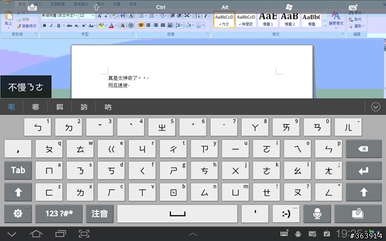
Task: Select the 標題 2 style
Action: pos(289,19)
